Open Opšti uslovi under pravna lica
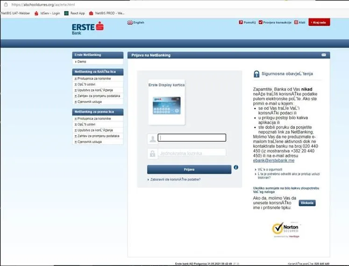Screen dimensions: 349x266 (x=86, y=124)
